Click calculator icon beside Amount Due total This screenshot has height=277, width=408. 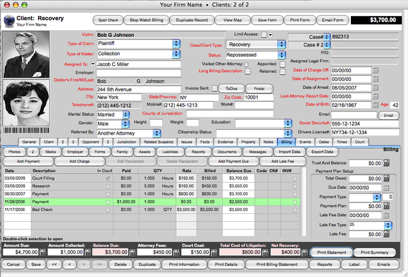pos(43,252)
